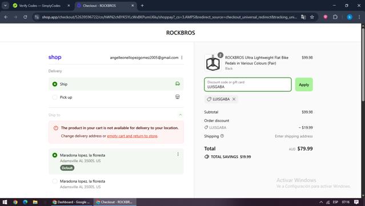
Task: Click the translate page icon
Action: (x=303, y=17)
